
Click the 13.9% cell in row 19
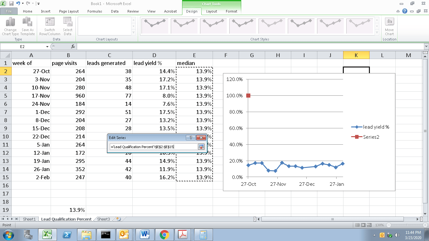68,210
